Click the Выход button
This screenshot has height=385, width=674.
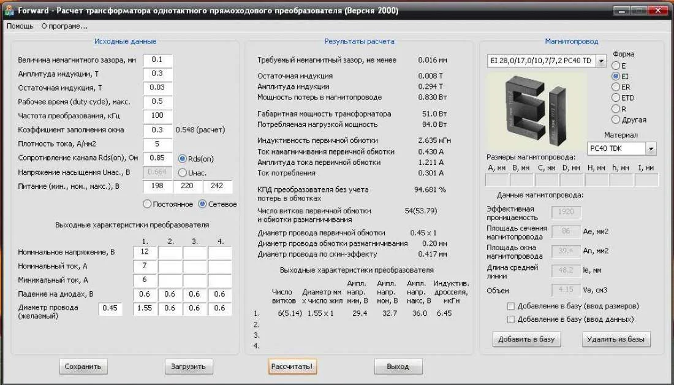point(398,367)
